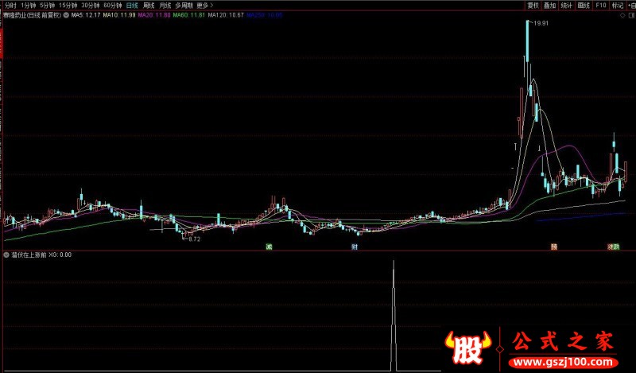636x373 pixels.
Task: Click the 跳跌 event marker near chart end
Action: (x=613, y=247)
